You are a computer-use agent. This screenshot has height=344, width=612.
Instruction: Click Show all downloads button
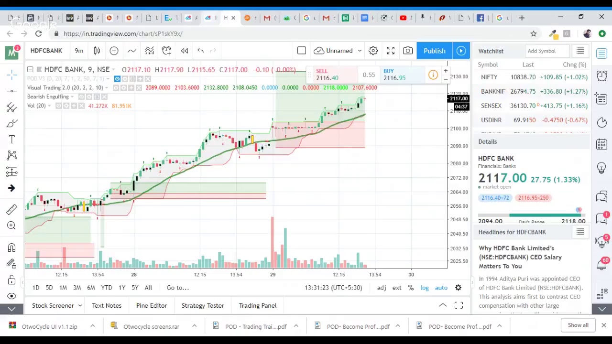tap(578, 325)
